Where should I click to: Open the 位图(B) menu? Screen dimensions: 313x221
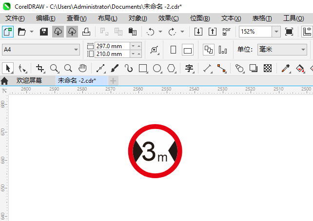(200, 18)
